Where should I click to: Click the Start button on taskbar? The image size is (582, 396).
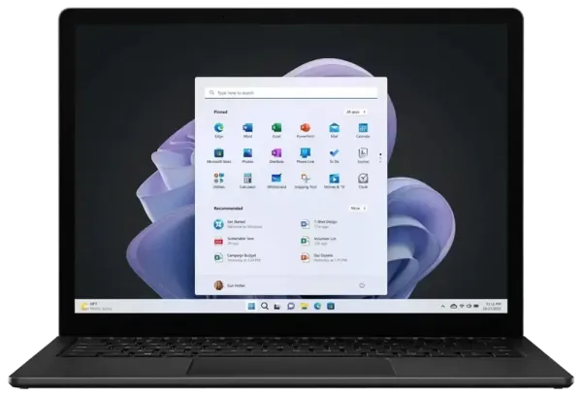(x=251, y=306)
